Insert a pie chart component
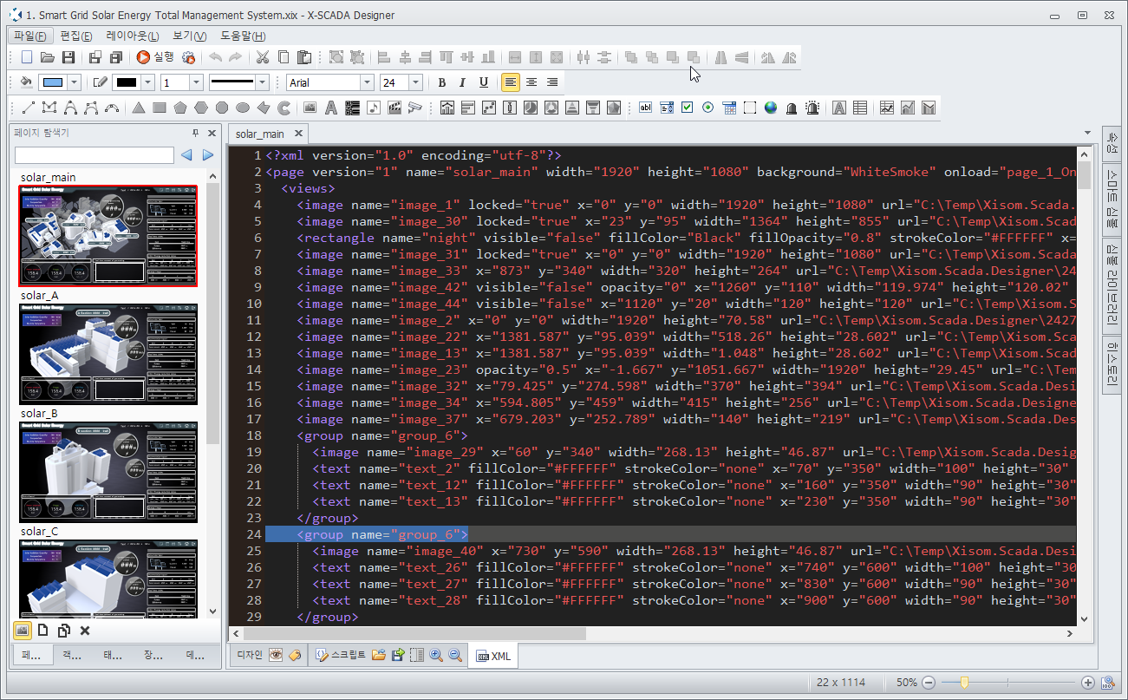 coord(530,108)
